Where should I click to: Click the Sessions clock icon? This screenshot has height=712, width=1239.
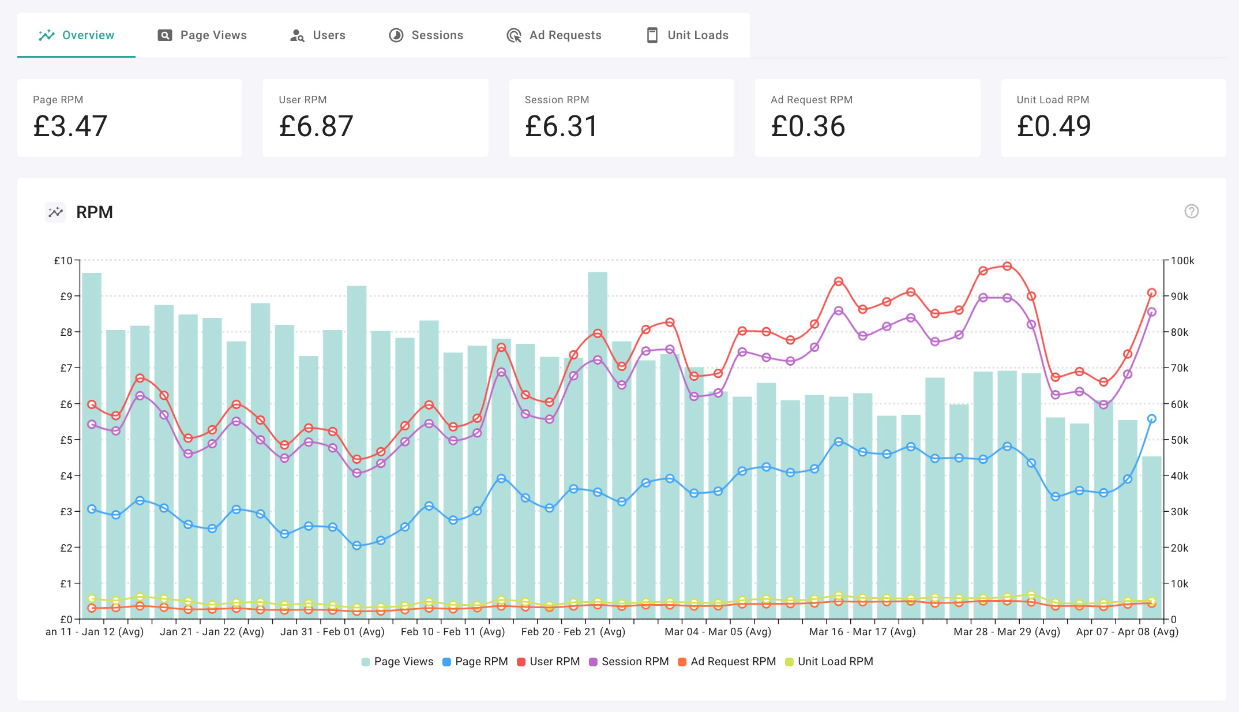point(396,35)
